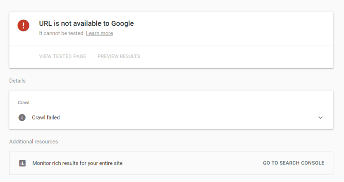Click the divider line above View Tested Page

click(x=172, y=45)
